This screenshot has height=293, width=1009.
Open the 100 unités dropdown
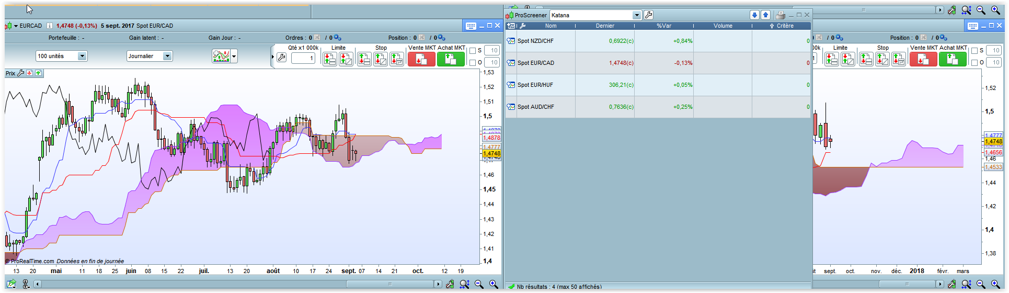(61, 56)
